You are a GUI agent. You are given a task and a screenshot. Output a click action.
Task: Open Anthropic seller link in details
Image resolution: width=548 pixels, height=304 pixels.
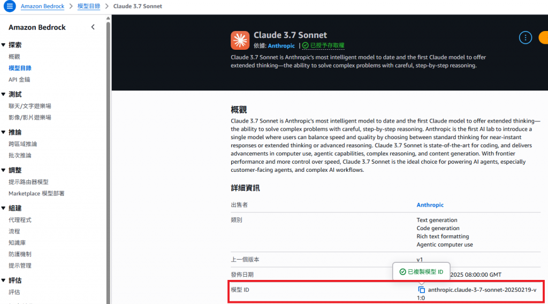[430, 205]
